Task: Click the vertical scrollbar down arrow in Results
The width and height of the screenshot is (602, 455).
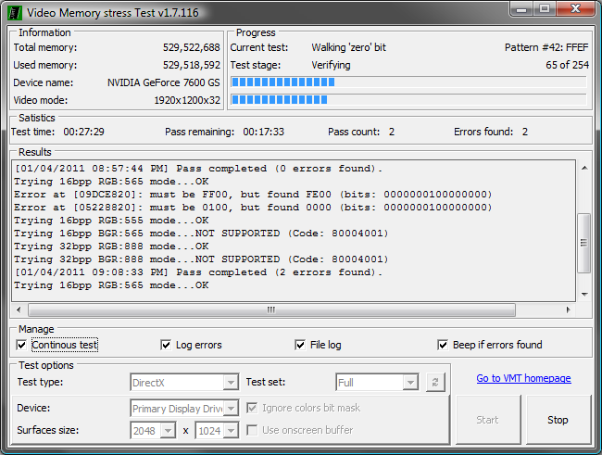Action: click(583, 296)
